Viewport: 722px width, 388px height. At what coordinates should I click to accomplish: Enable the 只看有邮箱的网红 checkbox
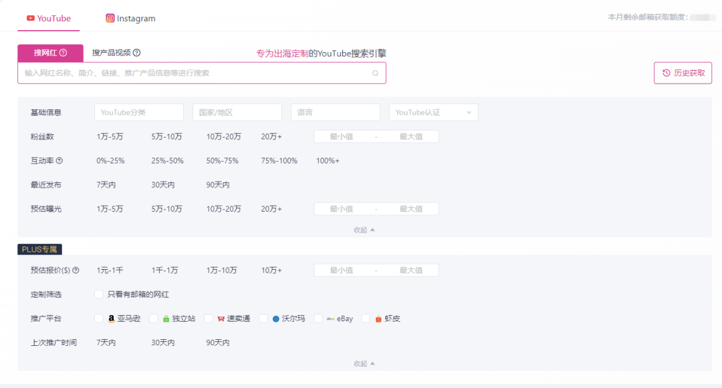coord(98,294)
